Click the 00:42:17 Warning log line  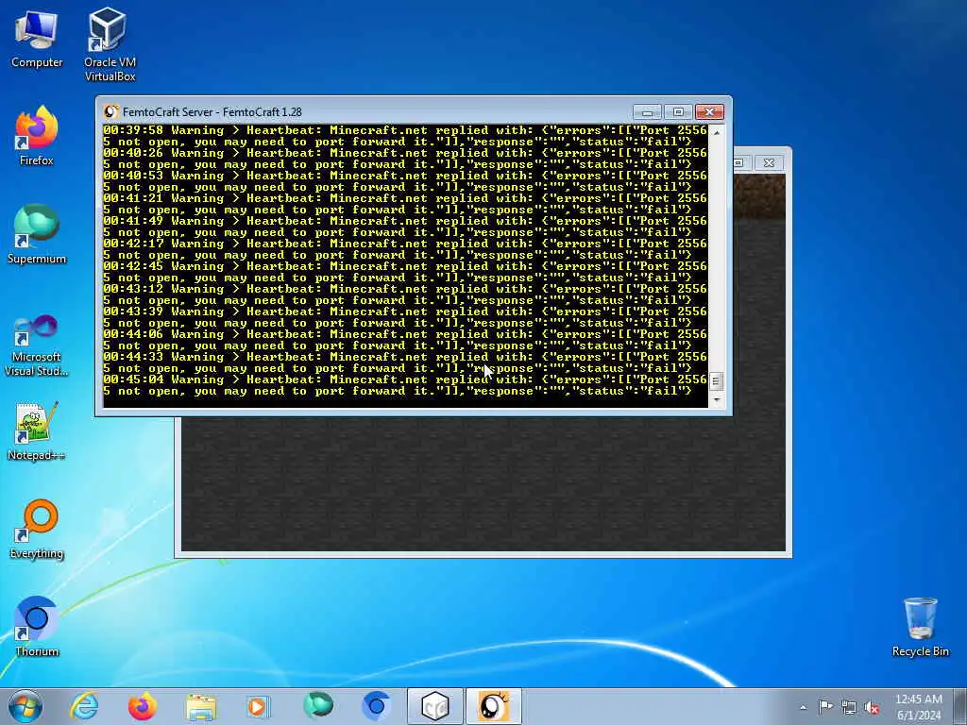[405, 249]
